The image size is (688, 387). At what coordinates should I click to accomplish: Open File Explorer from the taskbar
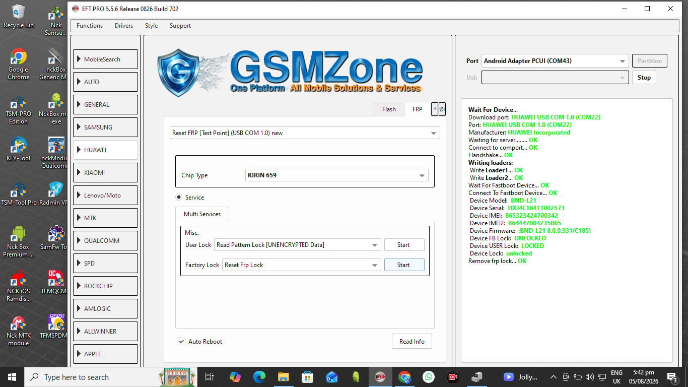pos(283,377)
